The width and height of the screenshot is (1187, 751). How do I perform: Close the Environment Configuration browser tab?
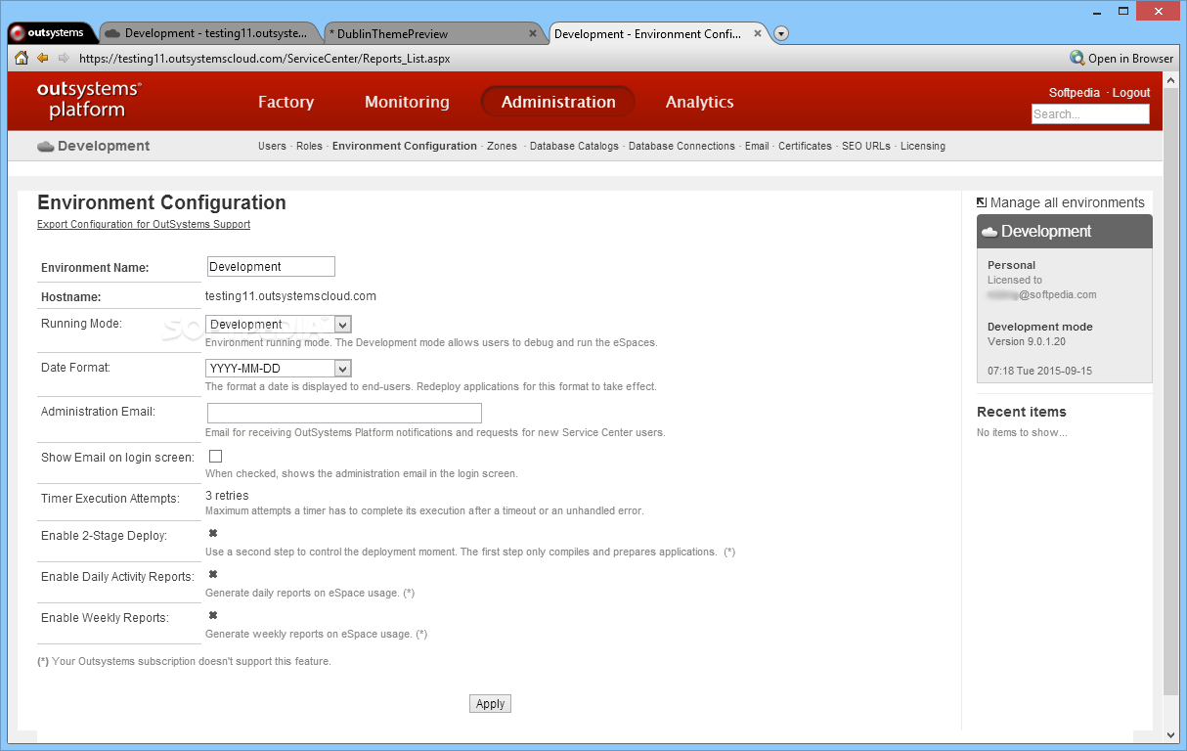pos(758,33)
